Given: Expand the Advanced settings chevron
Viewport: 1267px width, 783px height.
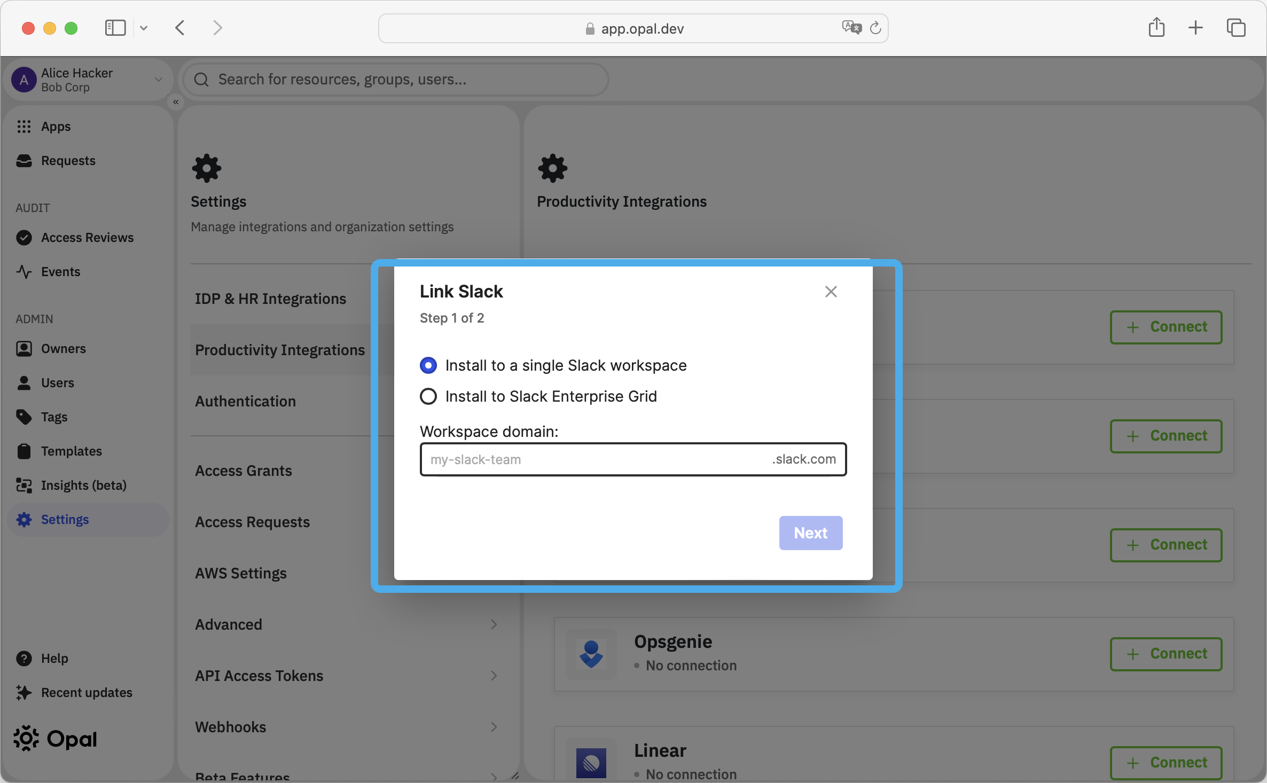Looking at the screenshot, I should point(494,625).
